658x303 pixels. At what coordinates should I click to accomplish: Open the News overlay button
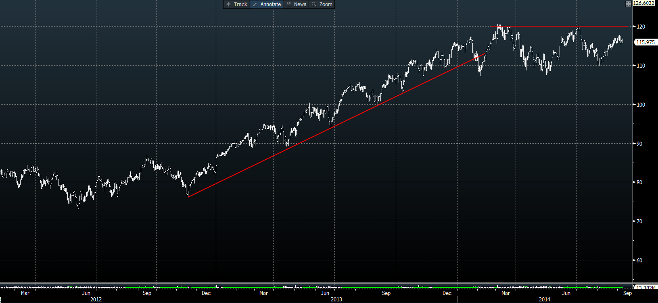pyautogui.click(x=296, y=4)
